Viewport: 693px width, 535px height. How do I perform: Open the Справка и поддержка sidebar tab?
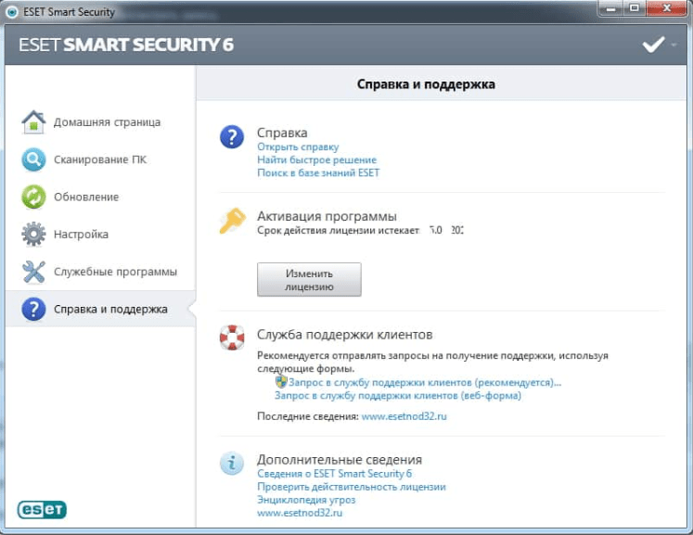tap(109, 310)
